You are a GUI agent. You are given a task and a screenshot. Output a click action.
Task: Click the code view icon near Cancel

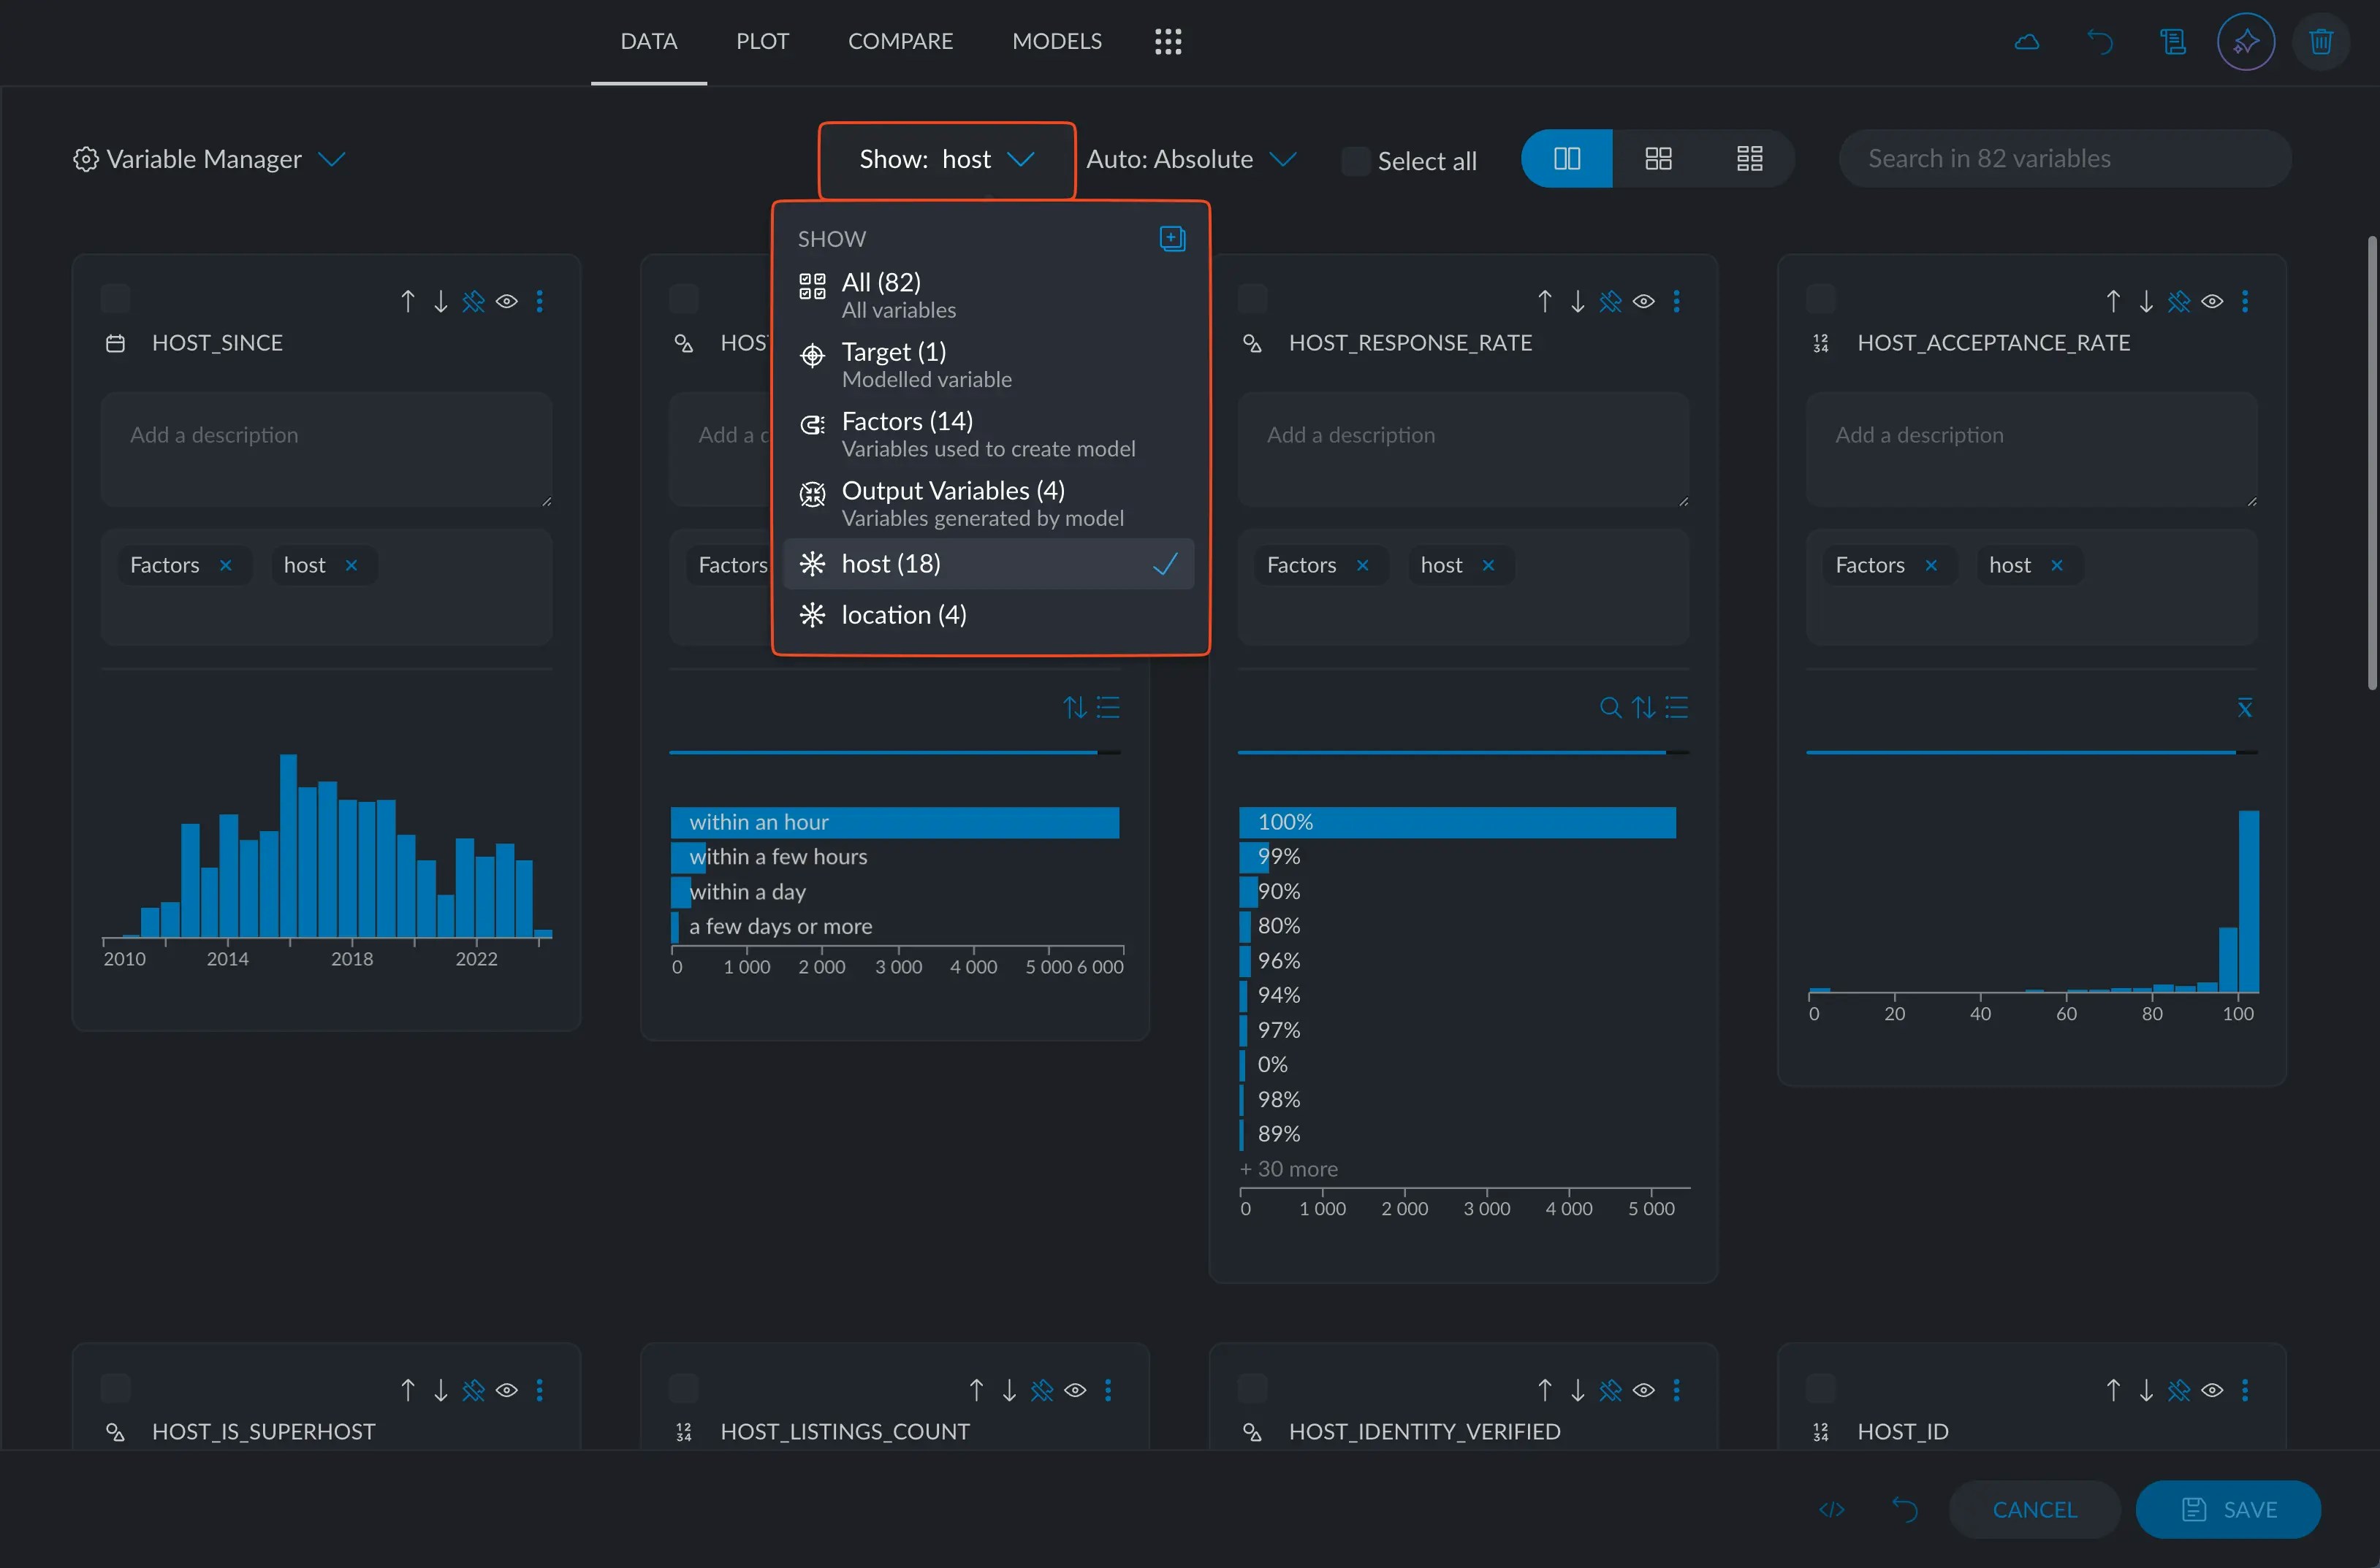pos(1830,1509)
